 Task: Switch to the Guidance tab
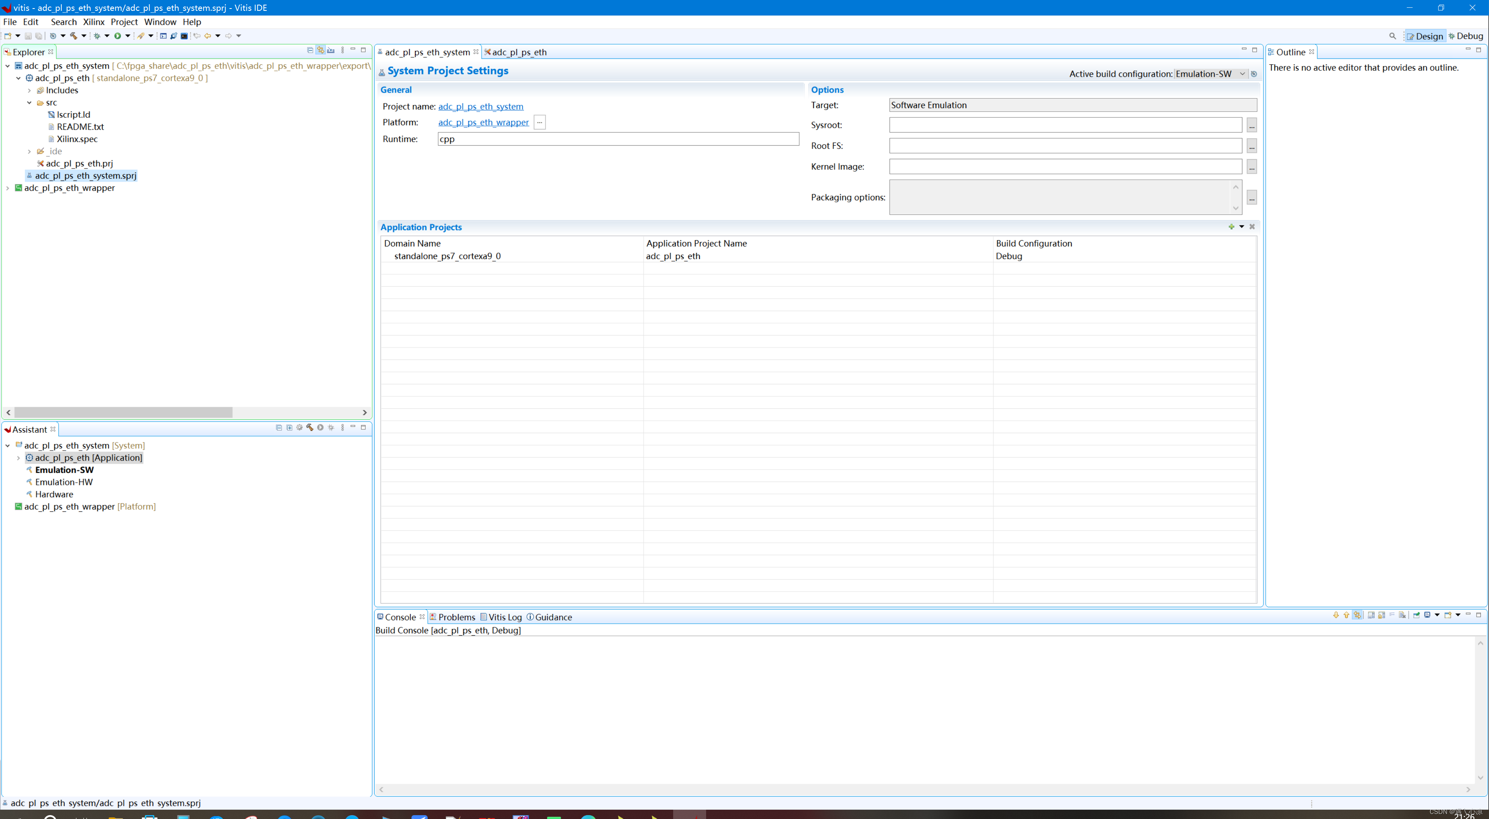(x=549, y=617)
